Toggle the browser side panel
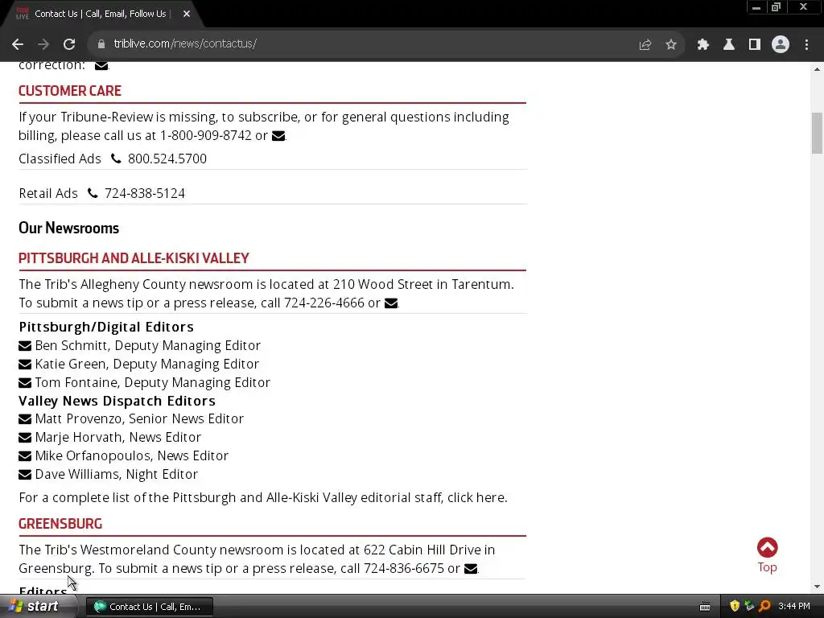Viewport: 824px width, 618px height. pyautogui.click(x=755, y=45)
